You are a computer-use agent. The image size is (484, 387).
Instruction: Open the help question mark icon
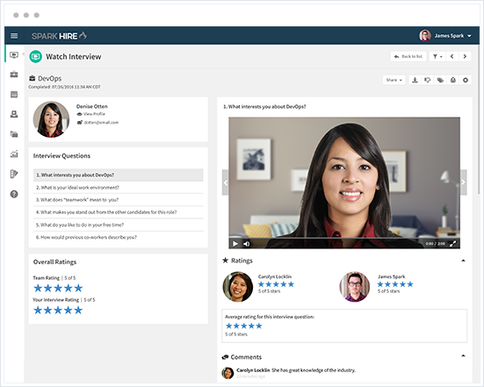tap(14, 194)
